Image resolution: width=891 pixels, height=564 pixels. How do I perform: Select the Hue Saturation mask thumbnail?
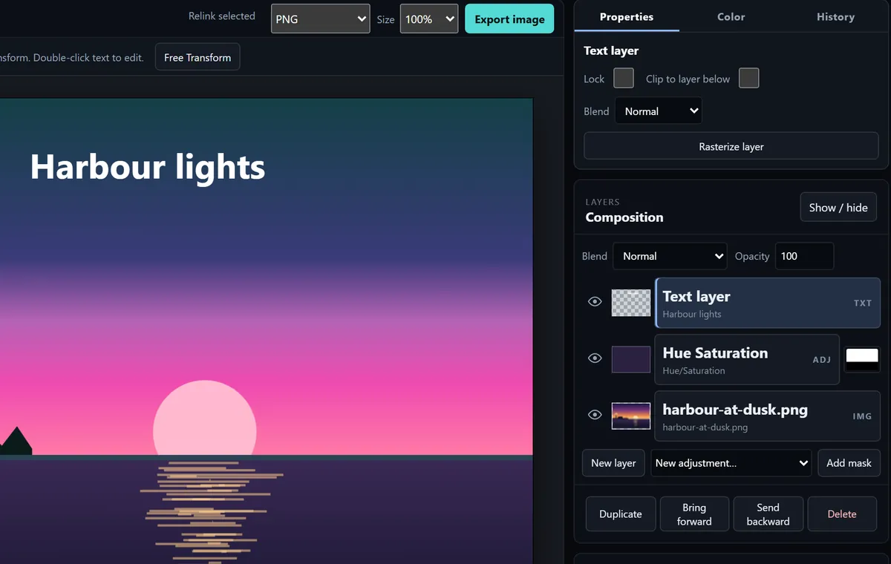pos(862,359)
